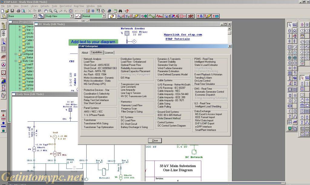The width and height of the screenshot is (310, 185).
Task: Click the Zoom In magnifier icon
Action: point(51,11)
